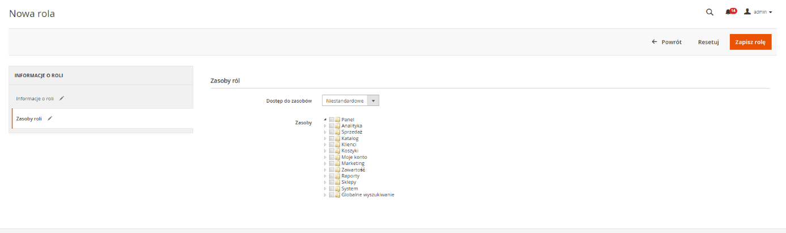
Task: Open the notifications bell icon
Action: [729, 12]
